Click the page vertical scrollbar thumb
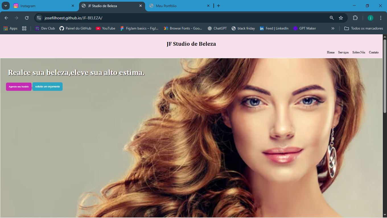 385,77
